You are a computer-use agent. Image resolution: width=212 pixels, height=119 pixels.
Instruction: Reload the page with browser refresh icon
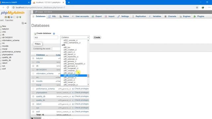8,8
